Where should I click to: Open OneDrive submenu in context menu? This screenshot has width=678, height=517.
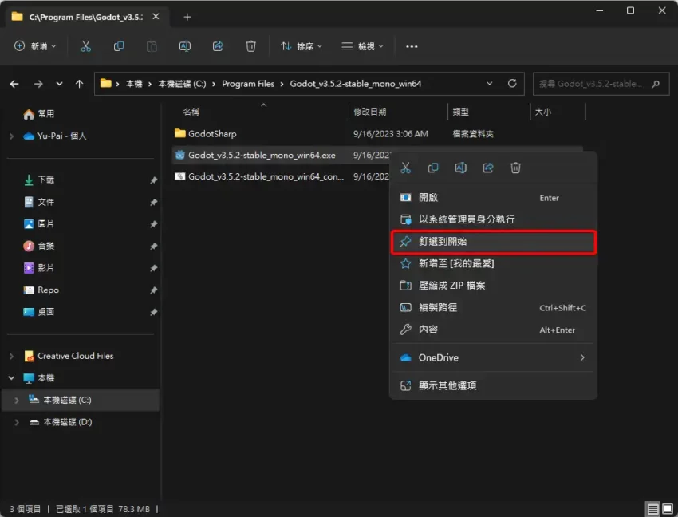(x=494, y=357)
